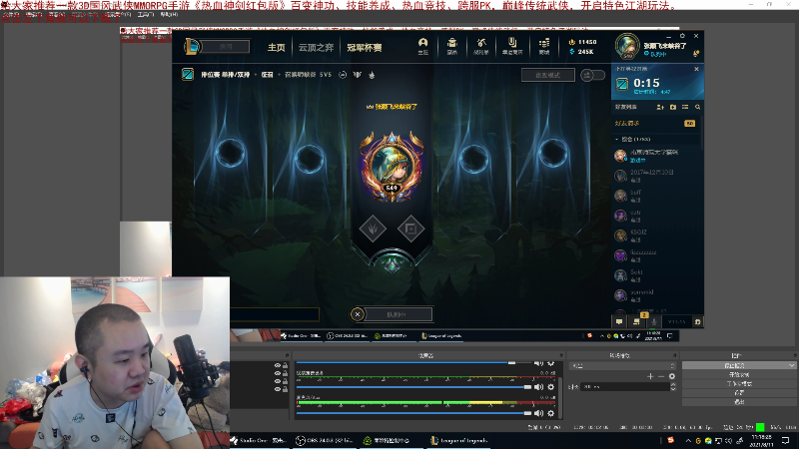Search the friends list via magnifier icon
The image size is (799, 449).
pos(697,107)
